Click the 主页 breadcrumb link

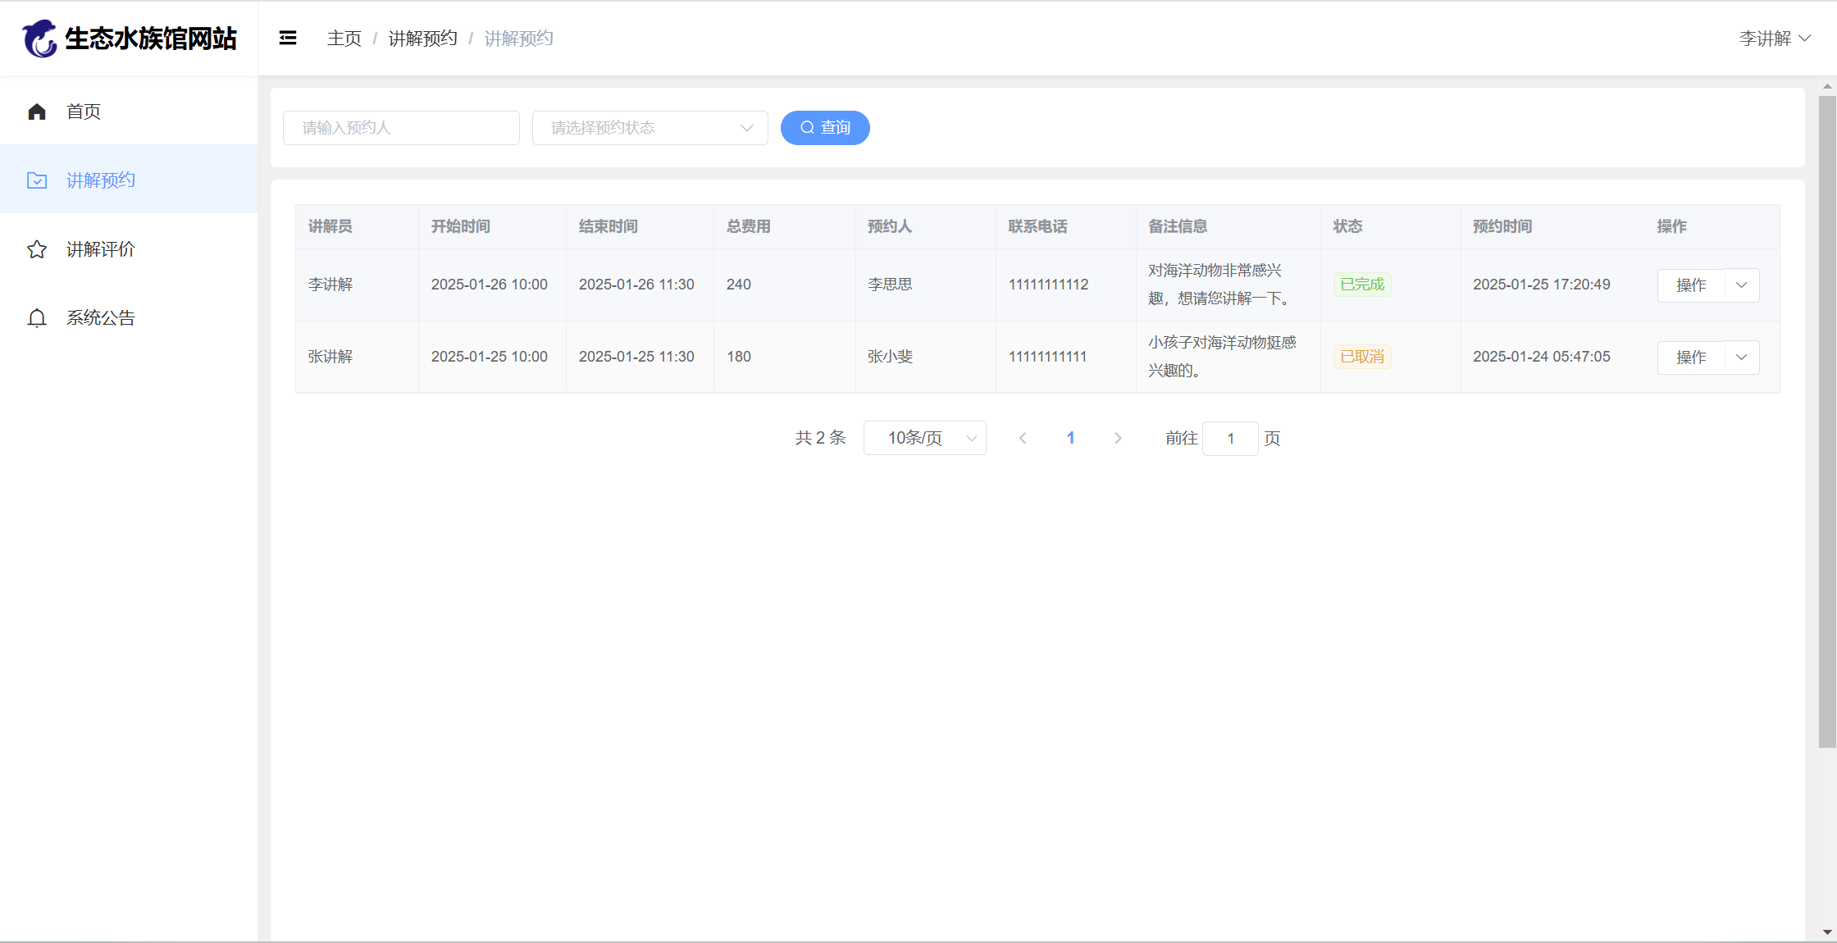pyautogui.click(x=344, y=39)
